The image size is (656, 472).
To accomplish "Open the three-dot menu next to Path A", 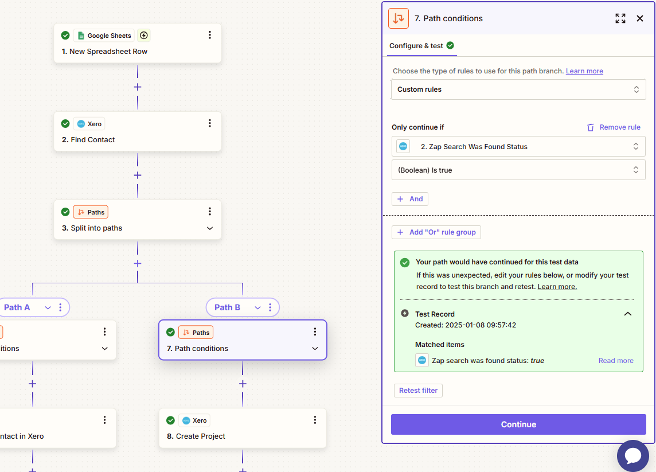I will click(60, 307).
